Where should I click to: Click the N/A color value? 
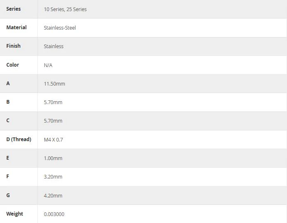click(x=48, y=65)
